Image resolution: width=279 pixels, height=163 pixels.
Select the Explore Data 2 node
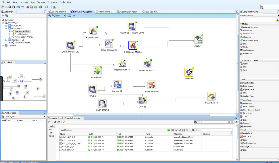[93, 31]
